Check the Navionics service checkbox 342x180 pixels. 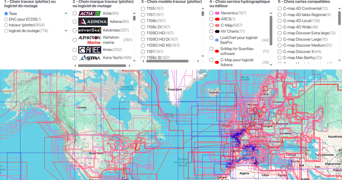coord(211,13)
